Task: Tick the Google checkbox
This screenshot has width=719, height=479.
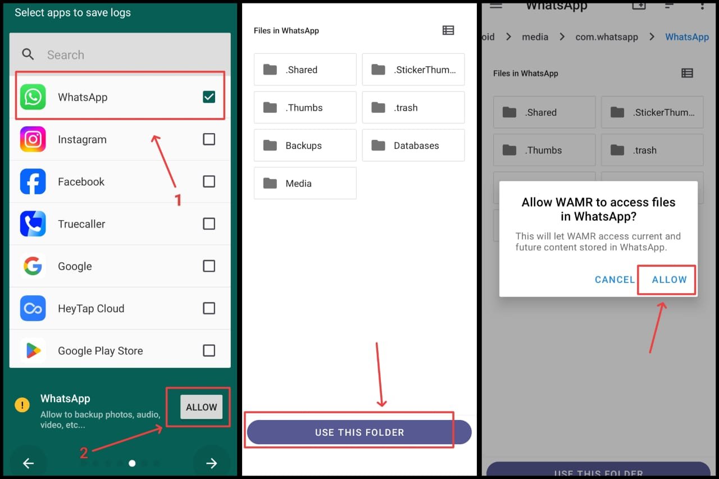Action: pyautogui.click(x=209, y=266)
